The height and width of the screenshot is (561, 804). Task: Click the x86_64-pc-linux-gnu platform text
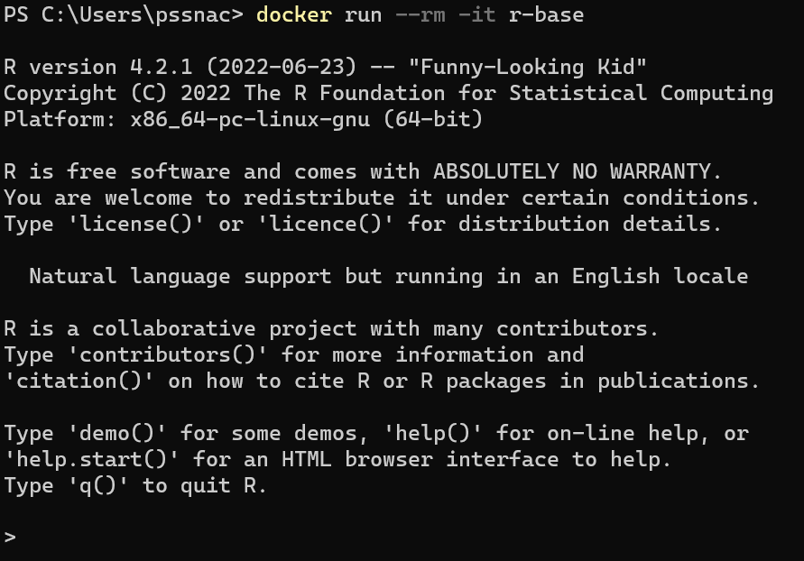click(255, 119)
